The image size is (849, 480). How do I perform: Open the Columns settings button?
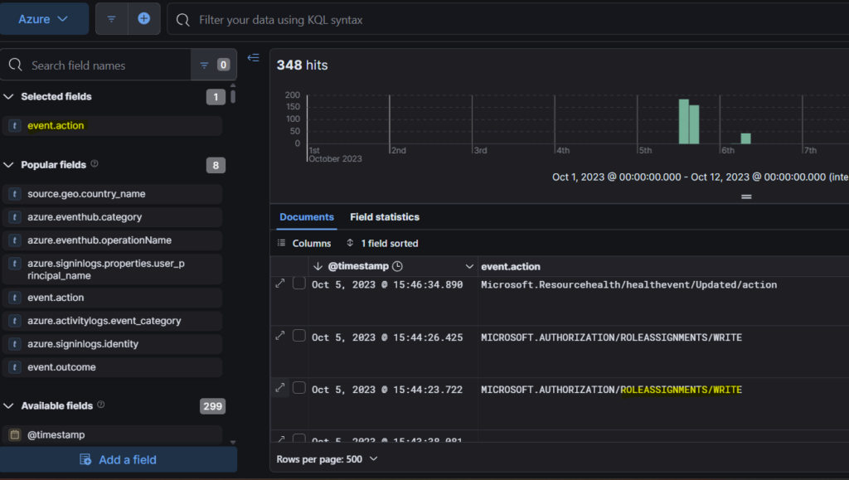coord(304,244)
